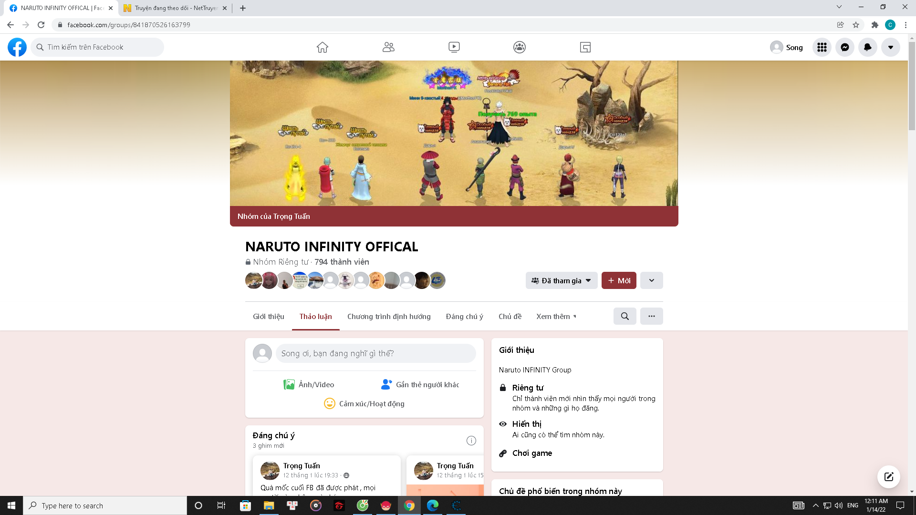Viewport: 916px width, 515px height.
Task: Open 'Nhóm của Trọng Tuấn' banner link
Action: point(274,216)
